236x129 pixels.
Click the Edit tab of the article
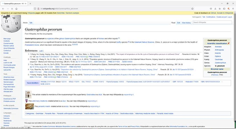(x=178, y=23)
